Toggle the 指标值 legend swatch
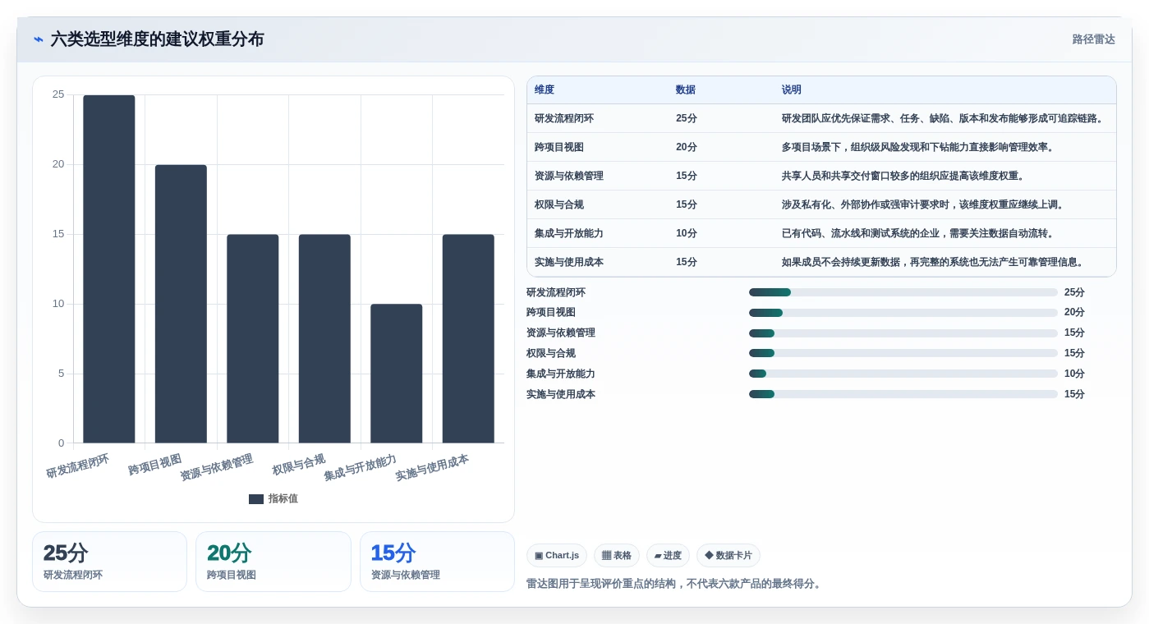Image resolution: width=1149 pixels, height=624 pixels. tap(256, 499)
